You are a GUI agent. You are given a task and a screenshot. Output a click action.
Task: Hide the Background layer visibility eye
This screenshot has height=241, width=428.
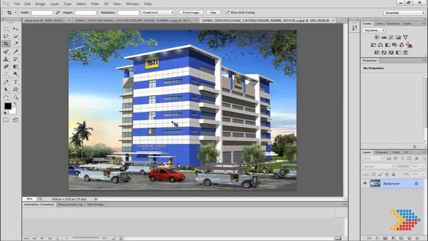pos(365,183)
